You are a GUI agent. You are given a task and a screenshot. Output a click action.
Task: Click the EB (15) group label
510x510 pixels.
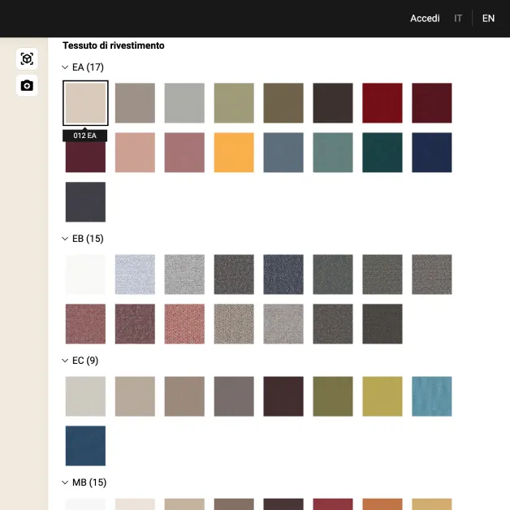click(x=88, y=239)
